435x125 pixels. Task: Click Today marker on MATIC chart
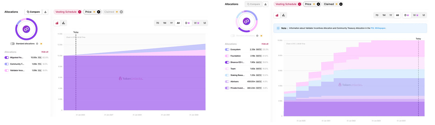[418, 39]
